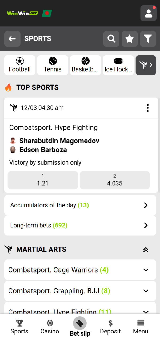Open the filter funnel icon
Image resolution: width=160 pixels, height=342 pixels.
[x=148, y=39]
